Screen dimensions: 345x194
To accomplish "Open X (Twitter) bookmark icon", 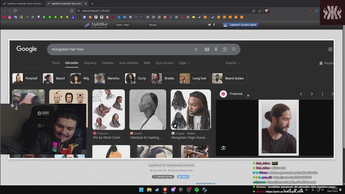I will point(78,17).
